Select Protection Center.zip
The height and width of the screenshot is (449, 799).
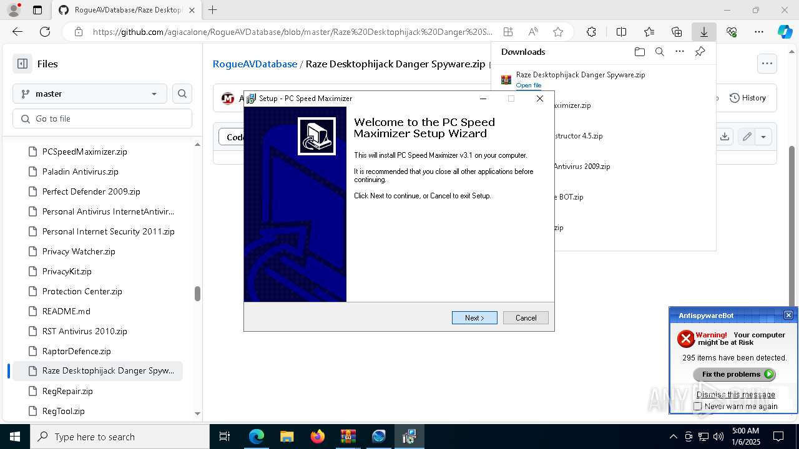[x=82, y=291]
